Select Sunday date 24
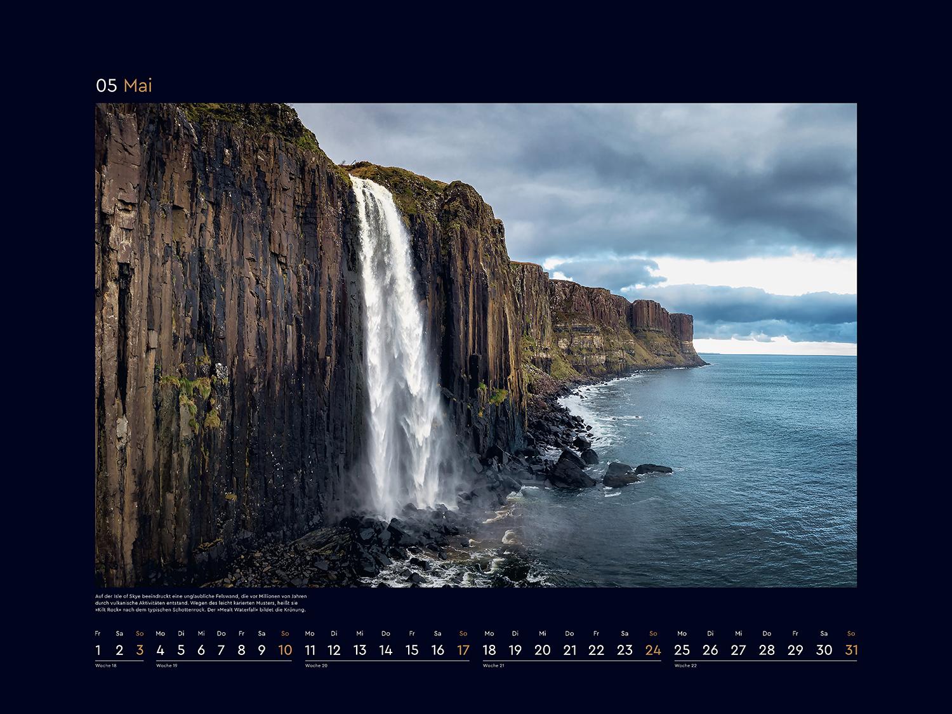Screen dimensions: 952x714 pyautogui.click(x=653, y=650)
